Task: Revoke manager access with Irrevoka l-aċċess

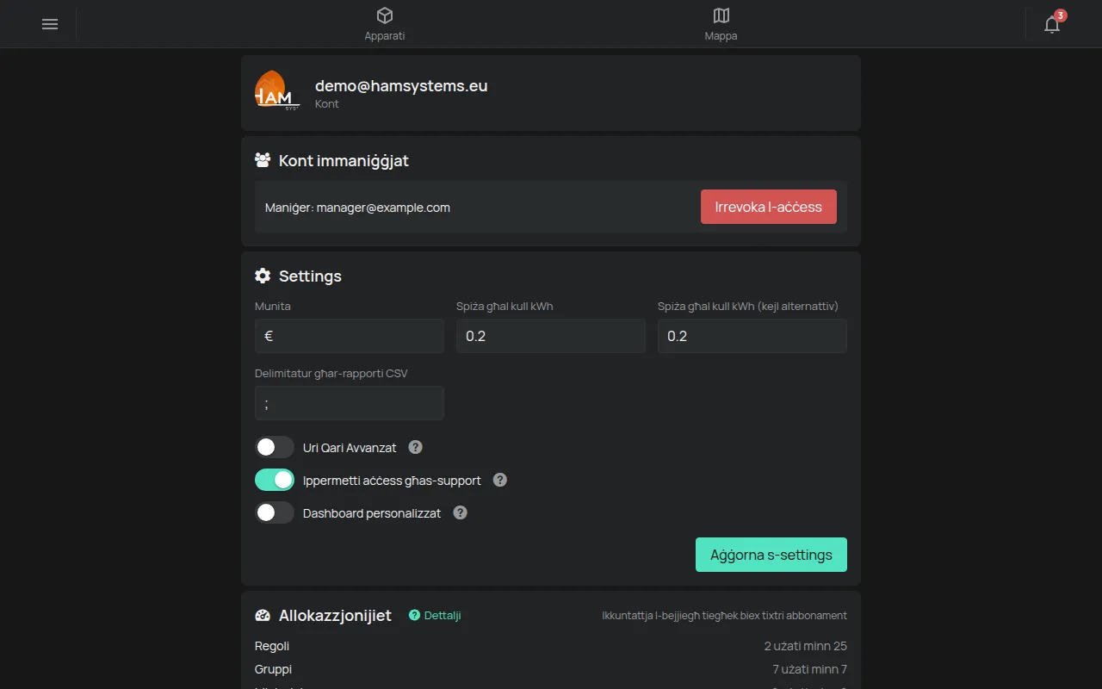Action: [769, 207]
